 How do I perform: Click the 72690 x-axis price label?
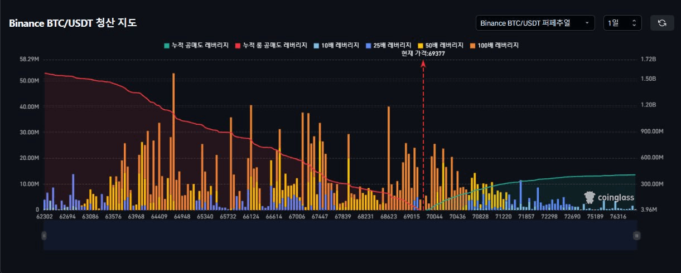pos(573,216)
